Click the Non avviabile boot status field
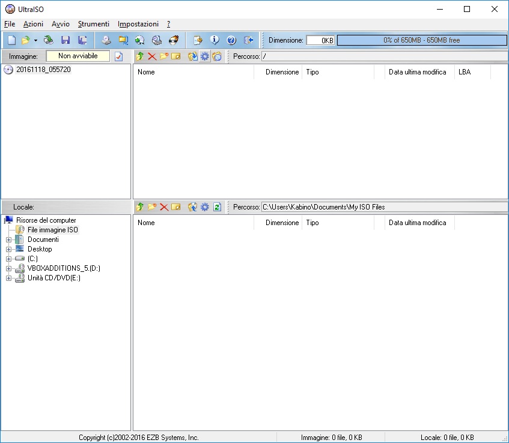Screen dimensions: 509x443 tap(78, 56)
